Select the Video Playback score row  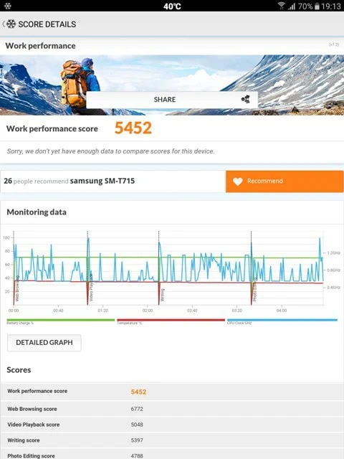pyautogui.click(x=172, y=425)
